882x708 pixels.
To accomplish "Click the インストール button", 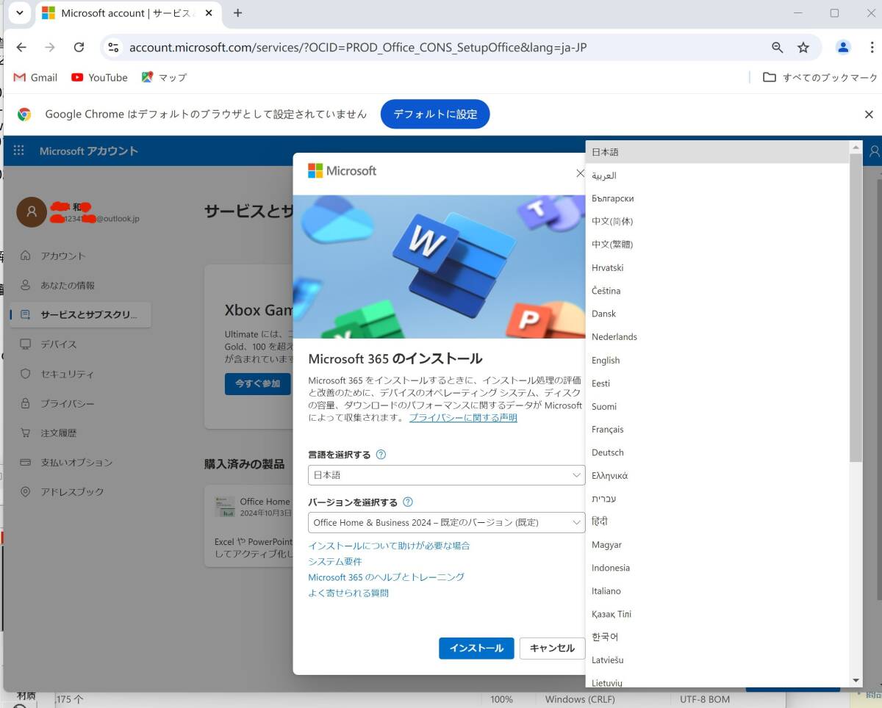I will click(476, 648).
